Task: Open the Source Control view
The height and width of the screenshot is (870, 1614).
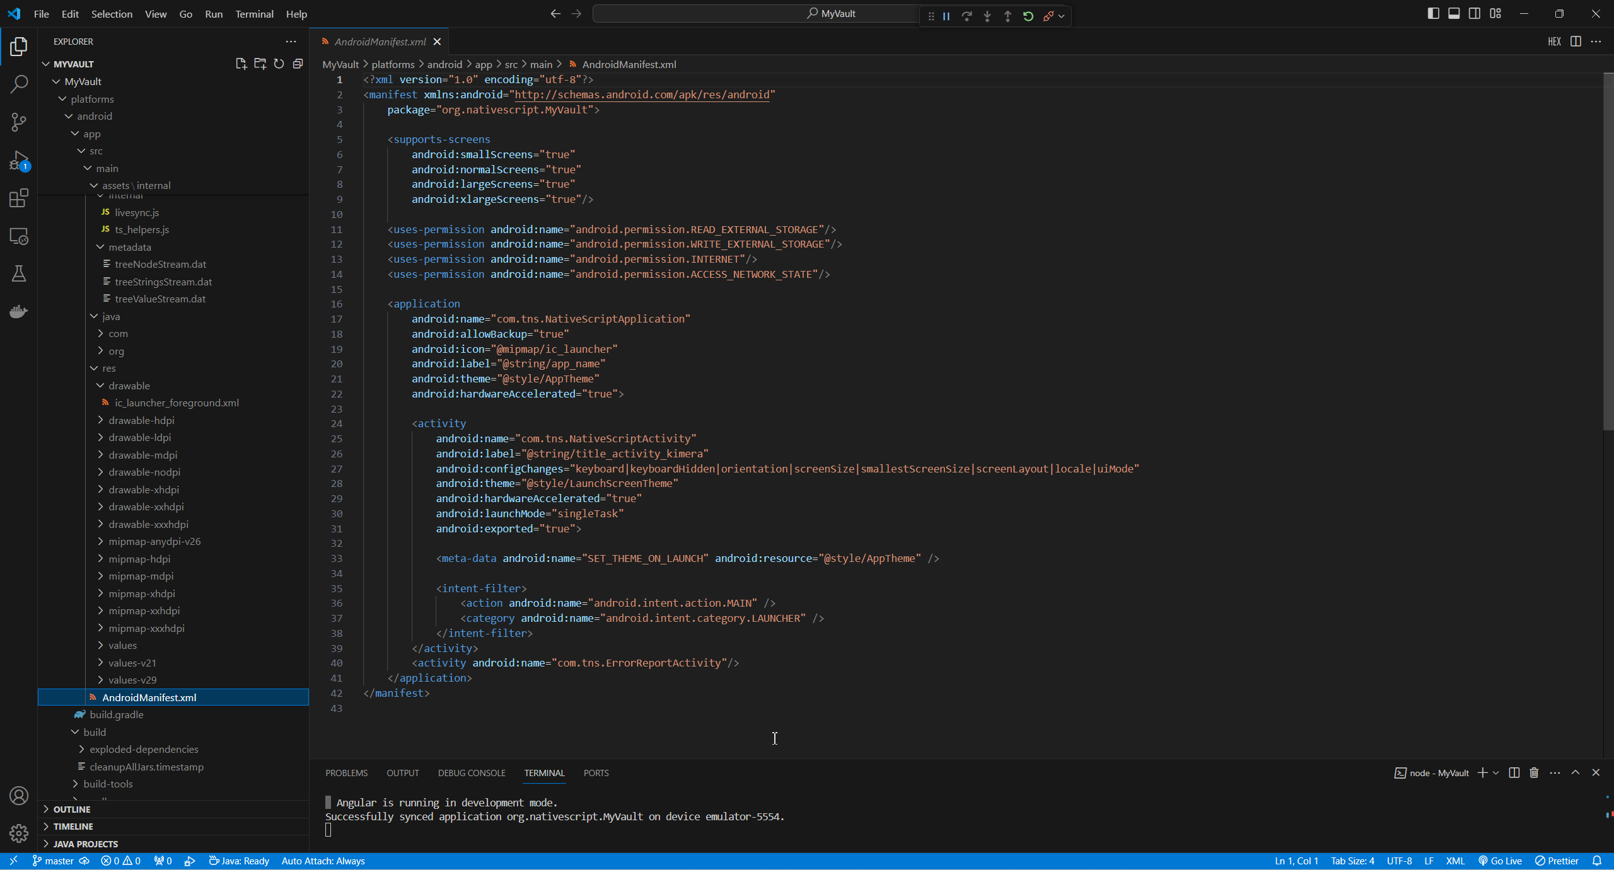Action: (x=19, y=122)
